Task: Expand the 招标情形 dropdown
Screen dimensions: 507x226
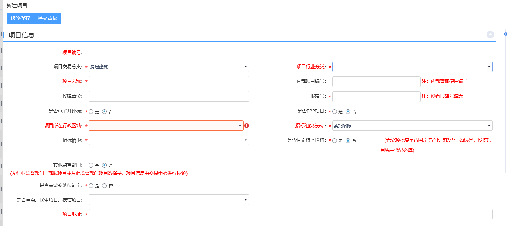Action: coord(169,140)
